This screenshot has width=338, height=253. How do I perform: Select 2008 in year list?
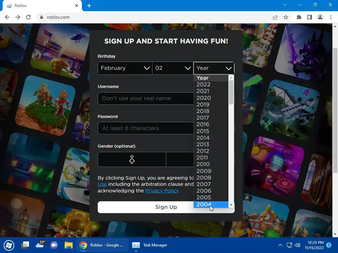211,178
